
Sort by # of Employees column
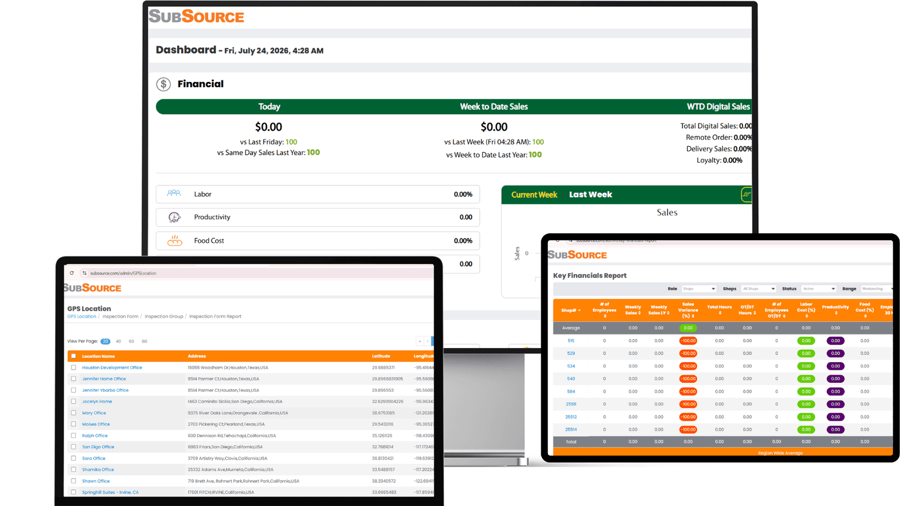click(605, 310)
